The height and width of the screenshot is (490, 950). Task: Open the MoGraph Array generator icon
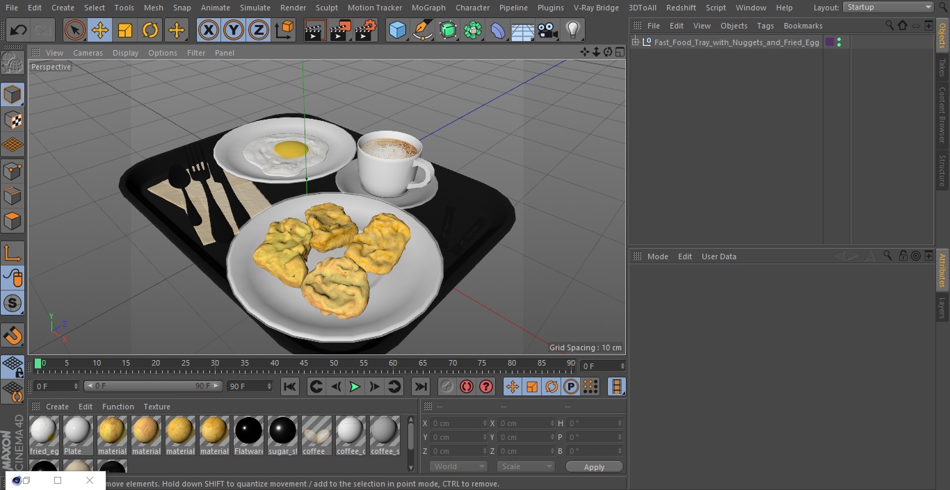[473, 30]
